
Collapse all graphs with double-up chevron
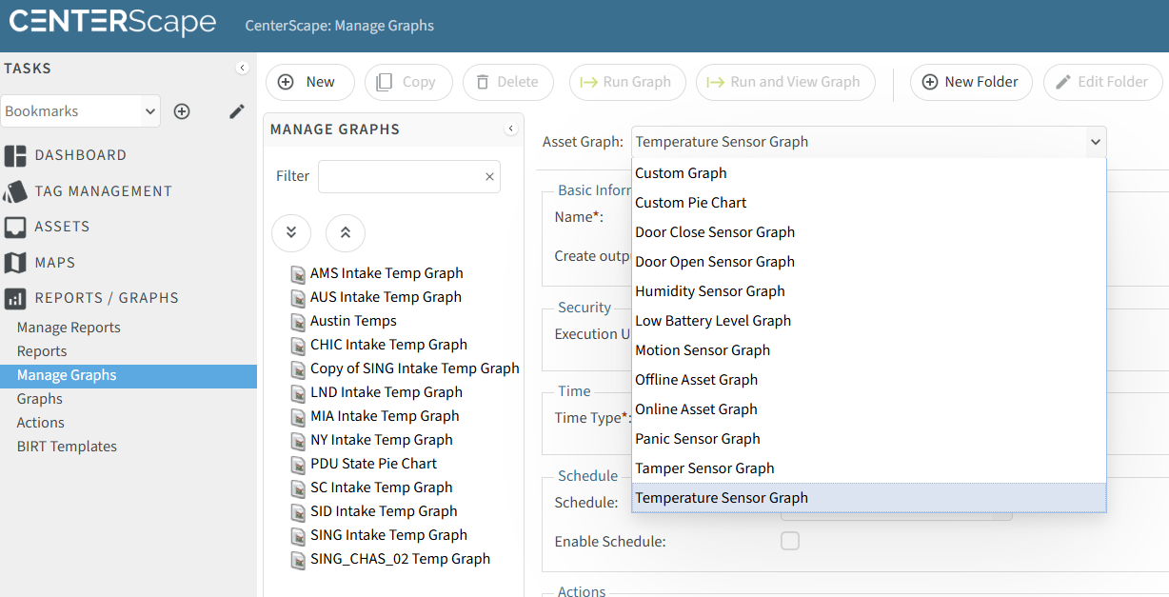pyautogui.click(x=346, y=232)
